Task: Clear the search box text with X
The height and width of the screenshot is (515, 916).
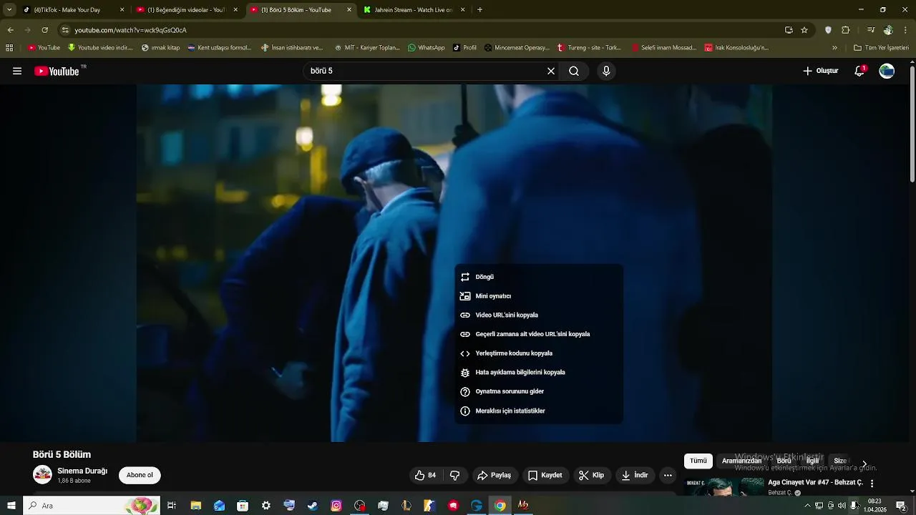Action: pos(551,71)
